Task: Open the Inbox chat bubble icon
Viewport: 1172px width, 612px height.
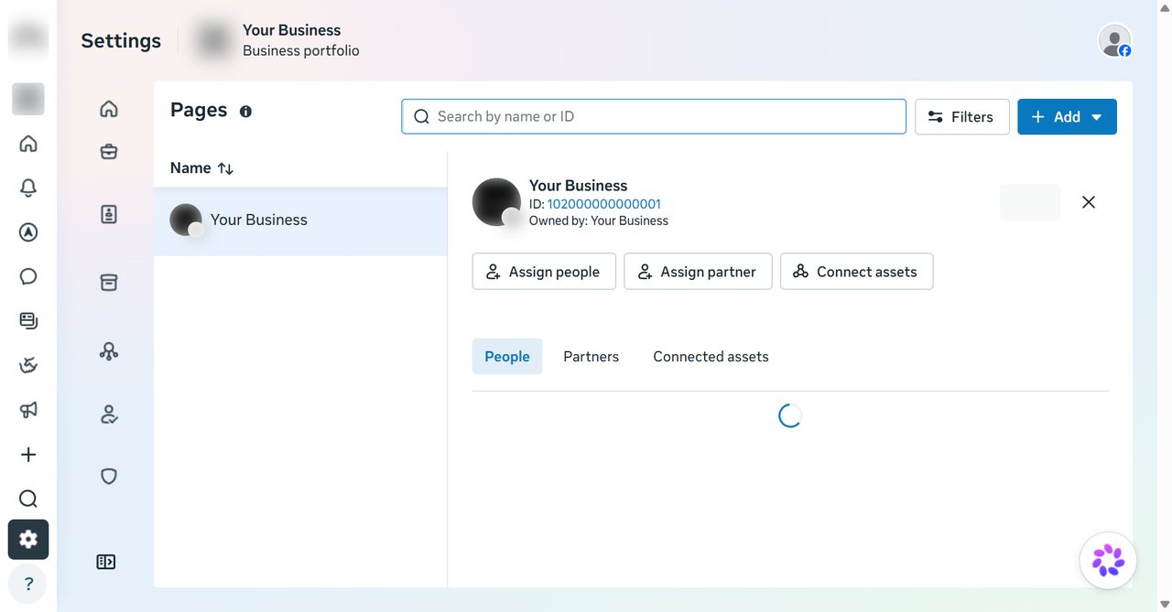Action: click(28, 276)
